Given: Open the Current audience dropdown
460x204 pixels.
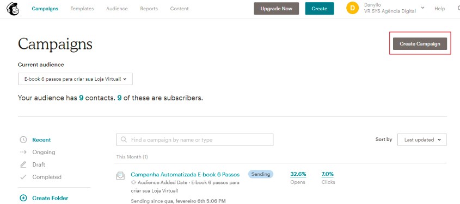Looking at the screenshot, I should (x=75, y=79).
